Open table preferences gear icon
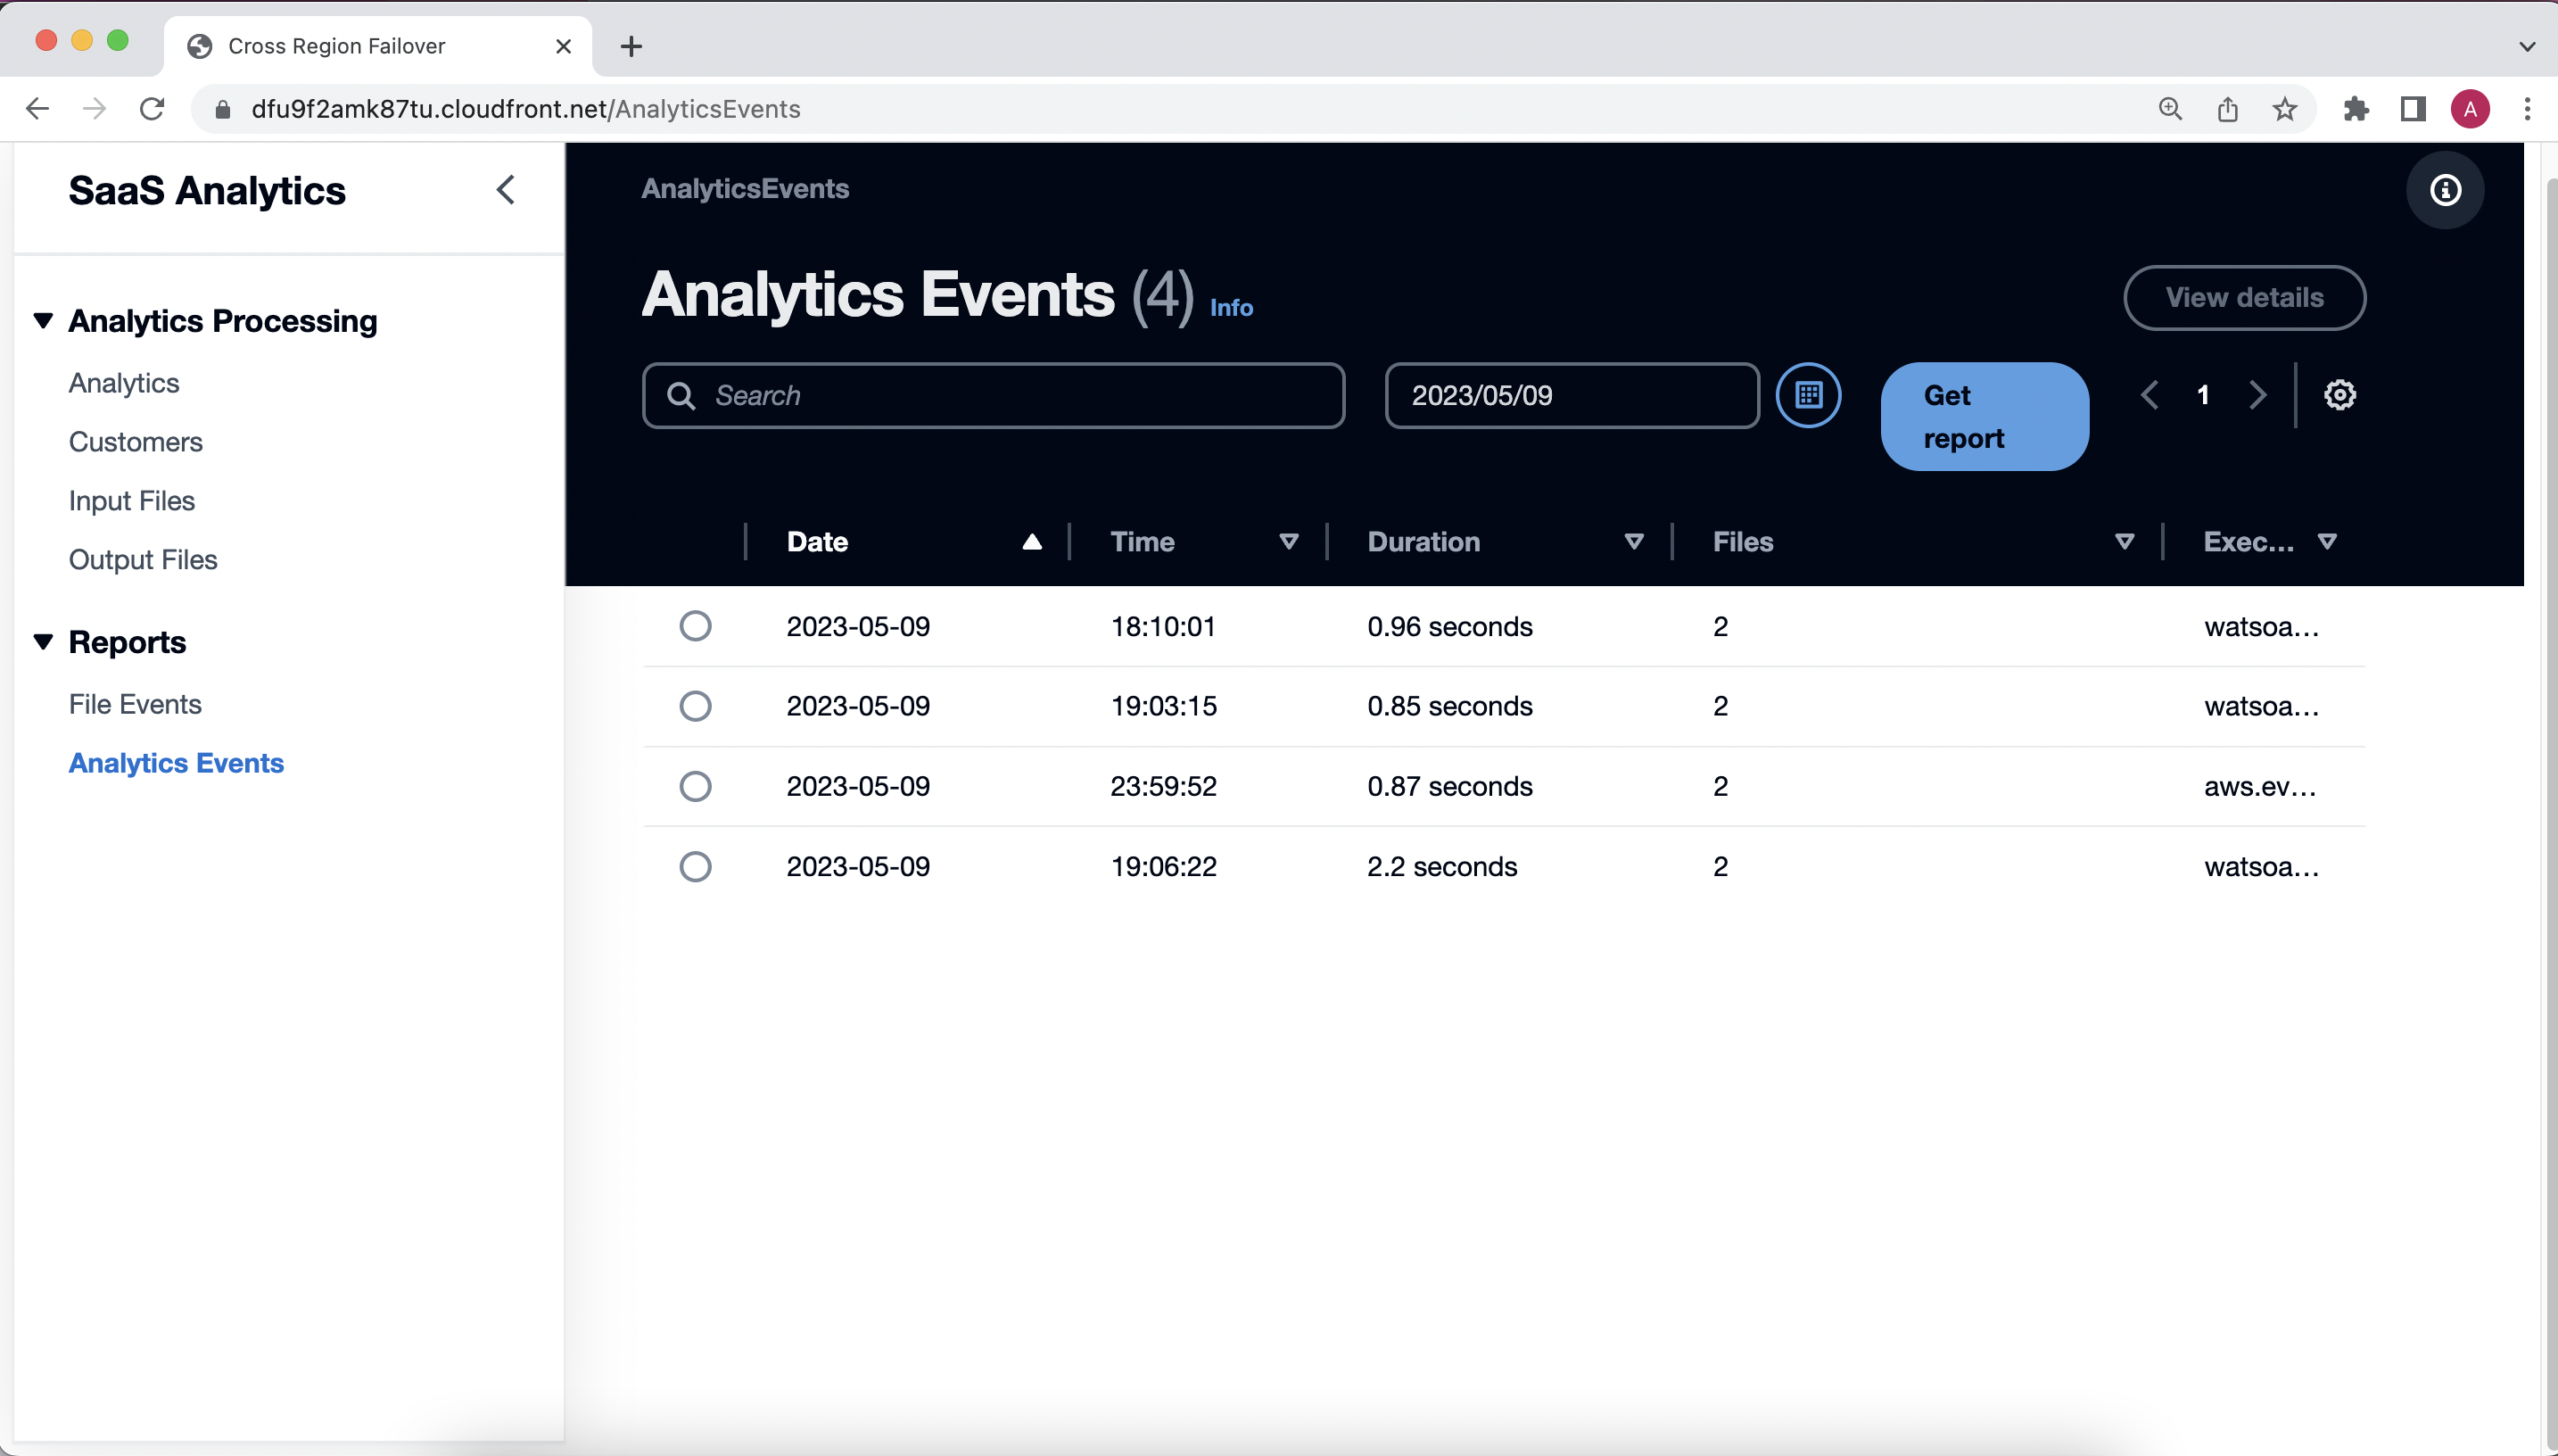 pyautogui.click(x=2339, y=395)
